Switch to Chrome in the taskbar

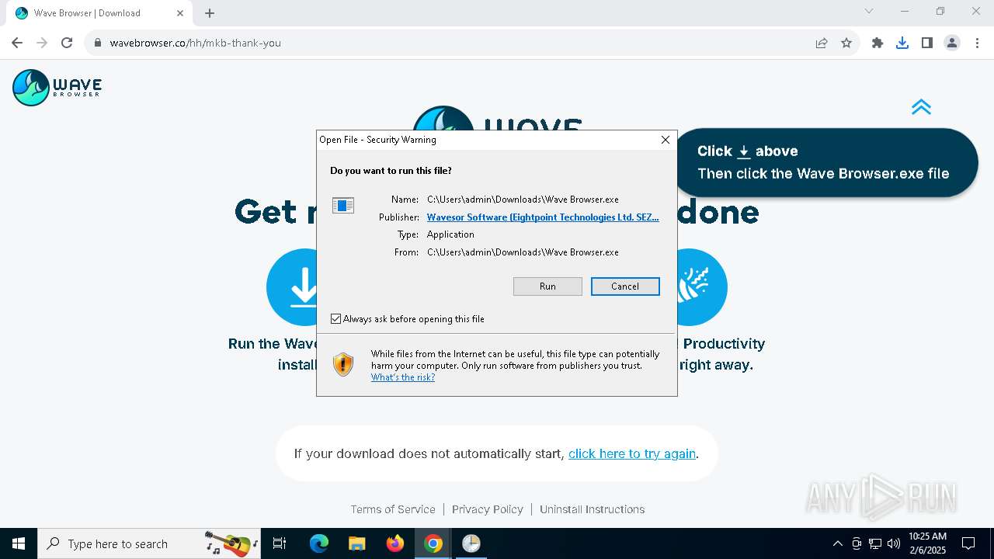coord(433,543)
